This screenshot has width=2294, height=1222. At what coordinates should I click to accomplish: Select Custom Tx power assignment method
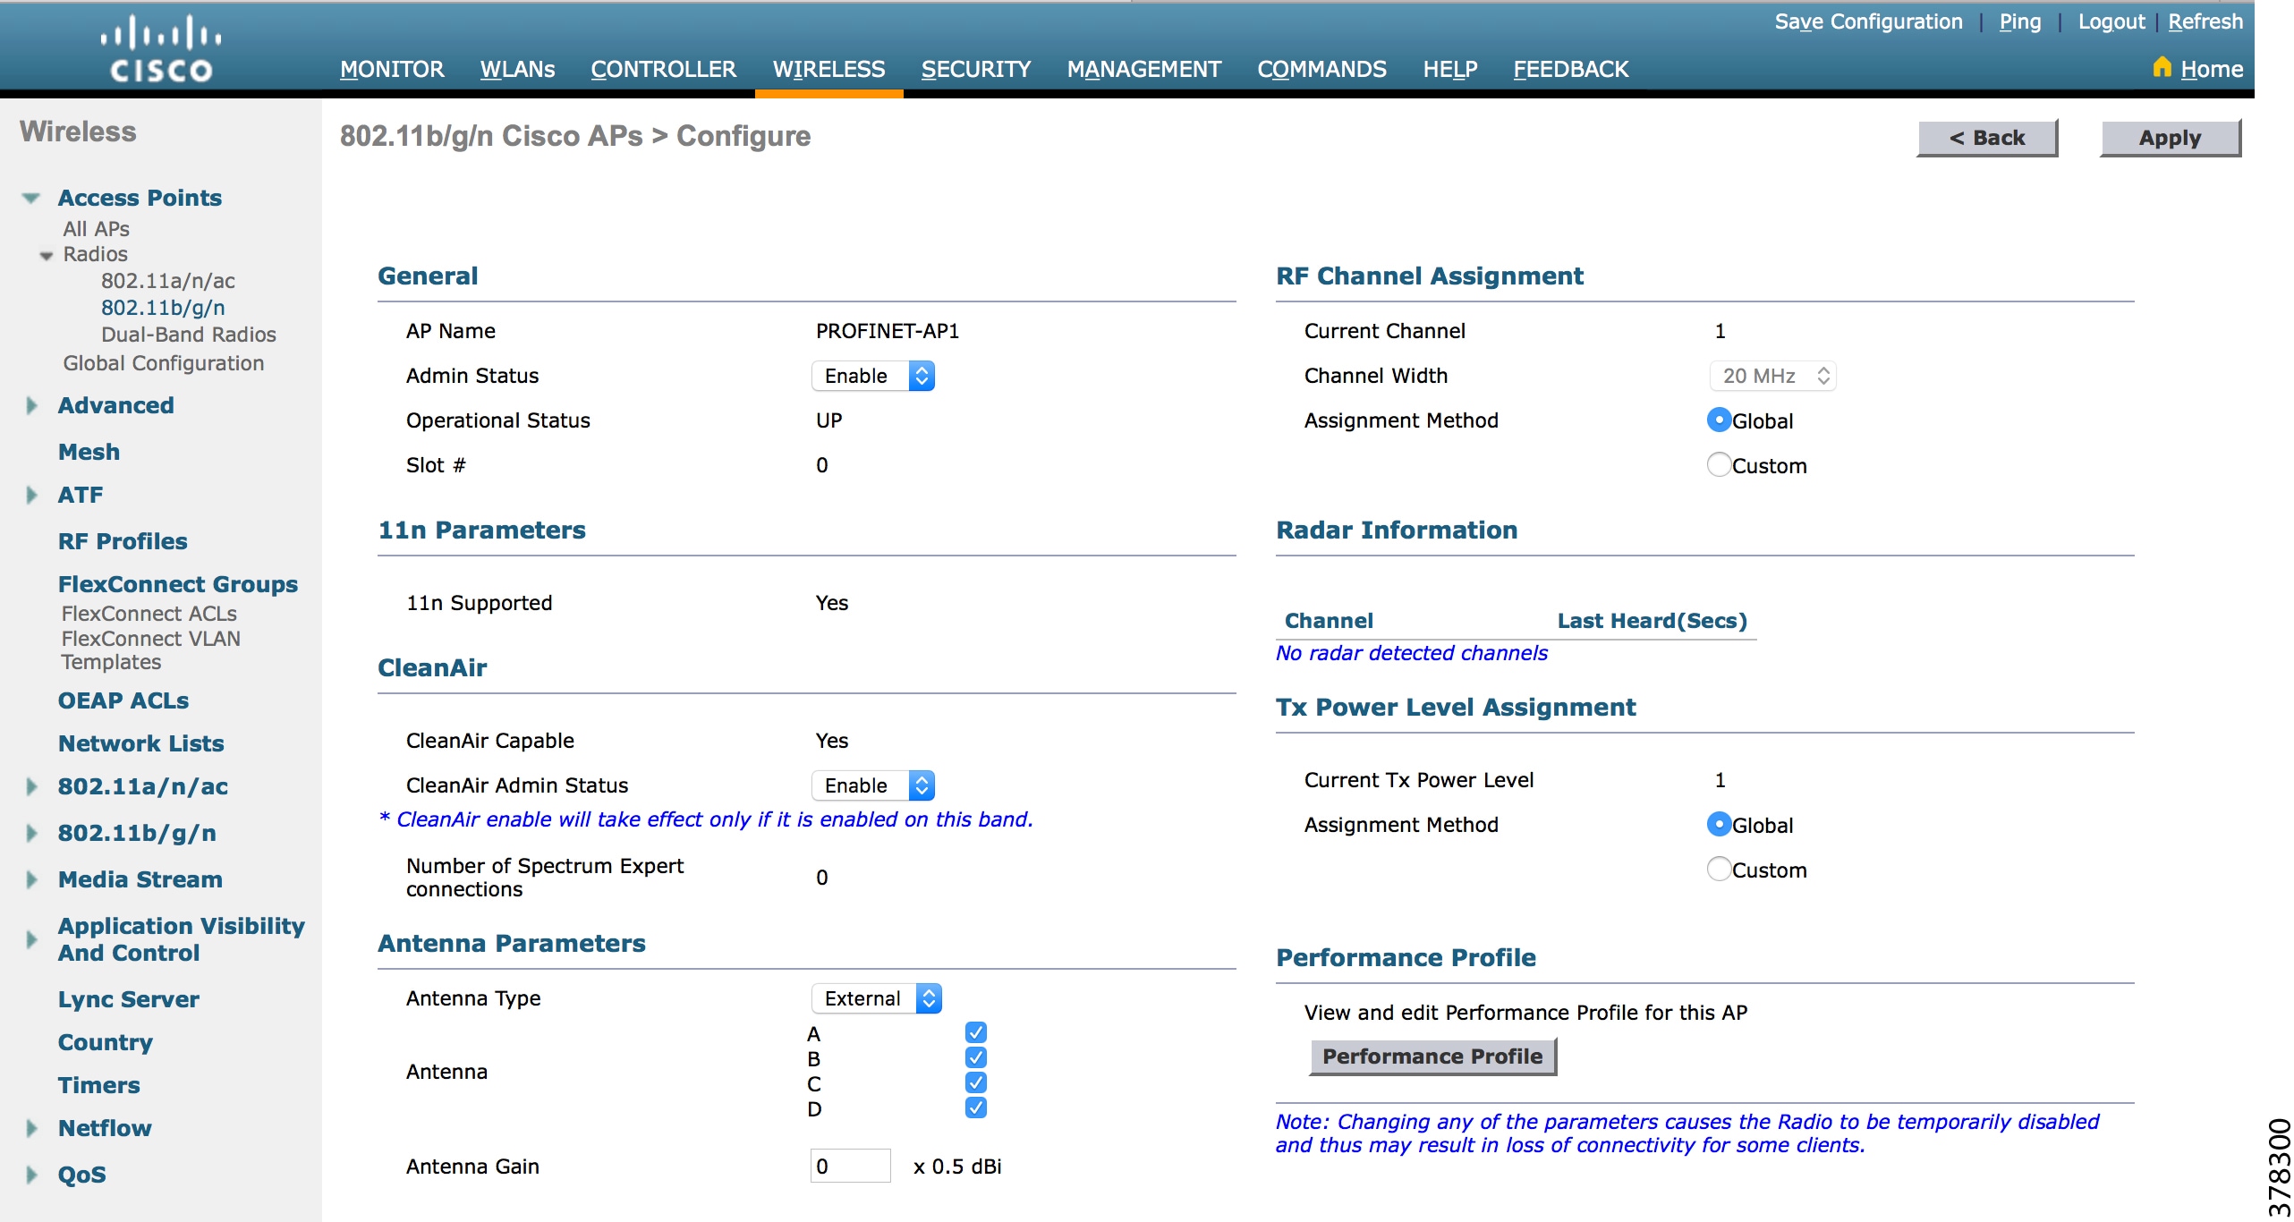1719,869
